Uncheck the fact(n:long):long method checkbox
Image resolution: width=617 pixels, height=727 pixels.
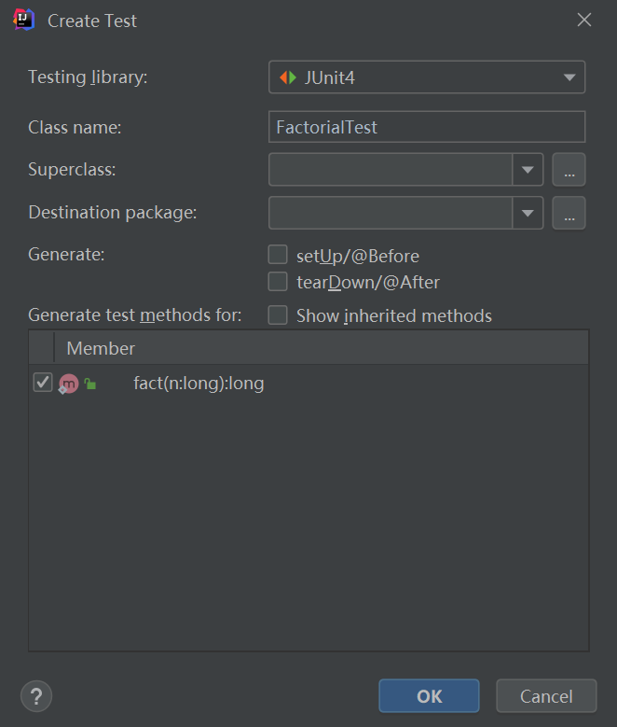43,383
